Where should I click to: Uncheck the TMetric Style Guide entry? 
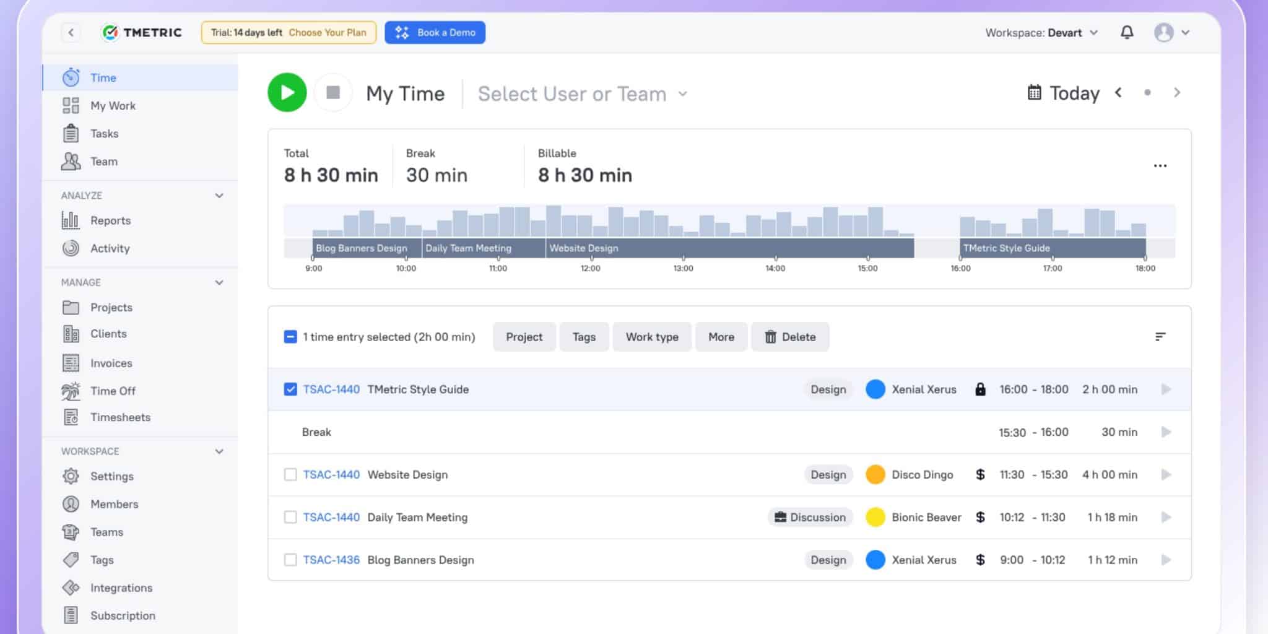click(290, 389)
